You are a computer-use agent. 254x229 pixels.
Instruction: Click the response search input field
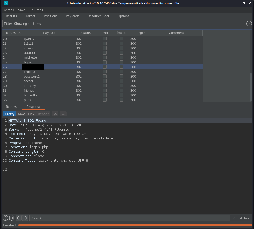click(129, 218)
